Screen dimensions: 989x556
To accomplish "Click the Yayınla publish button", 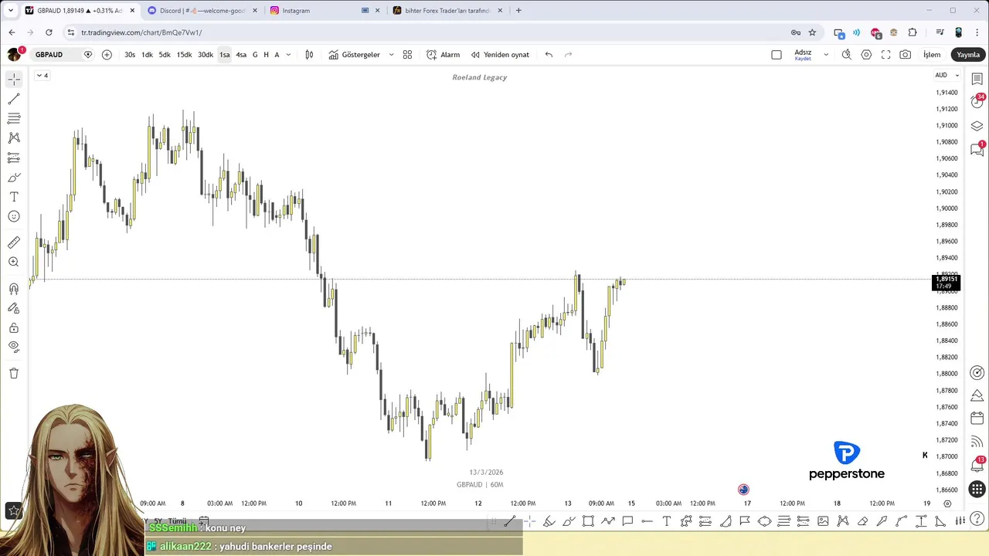I will (x=968, y=55).
